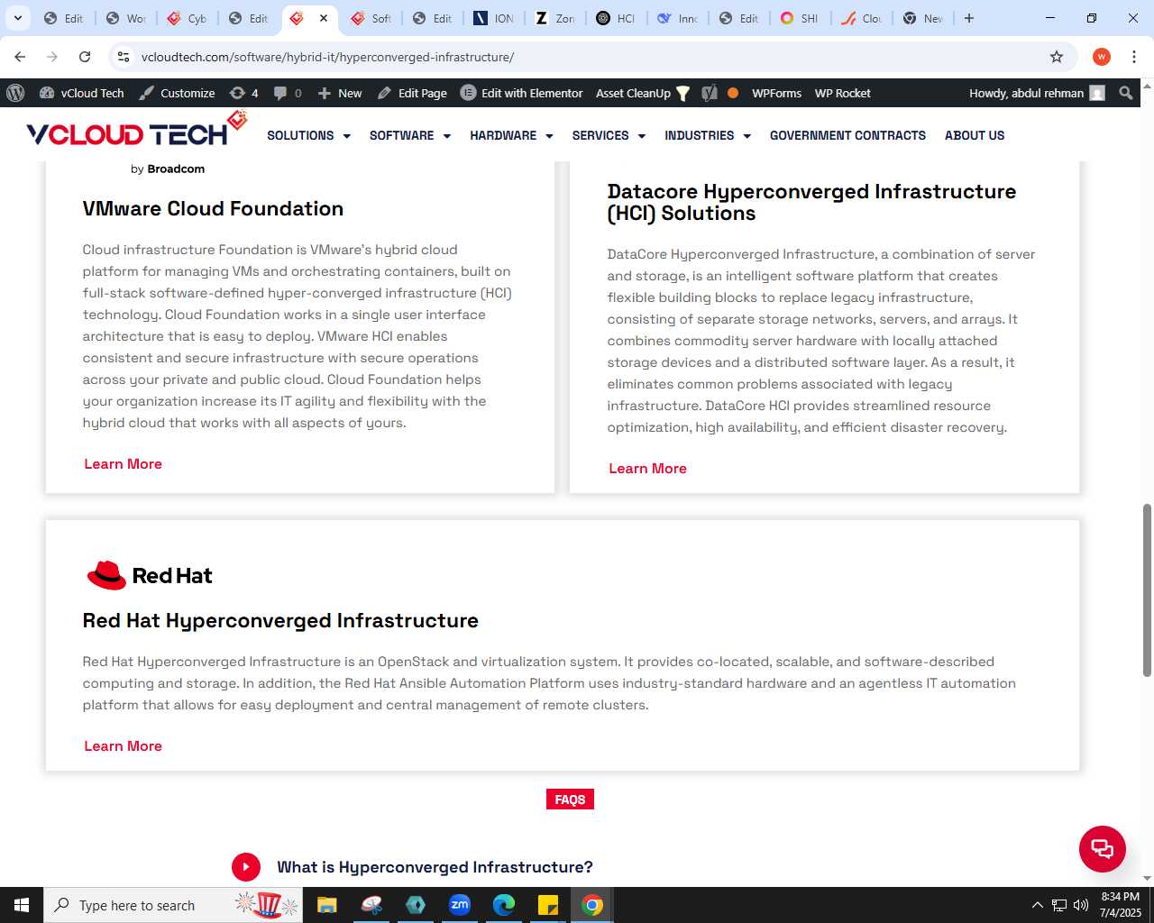Expand the Hardware navigation dropdown
Viewport: 1154px width, 923px height.
(511, 135)
